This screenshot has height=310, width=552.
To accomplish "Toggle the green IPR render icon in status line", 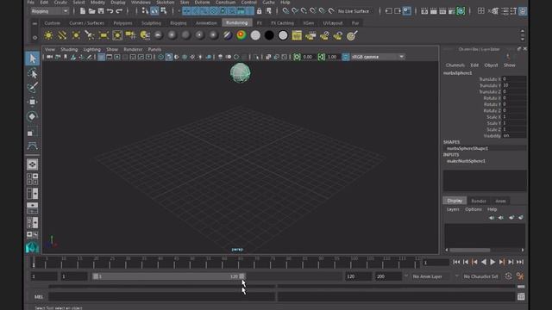I will pyautogui.click(x=461, y=11).
